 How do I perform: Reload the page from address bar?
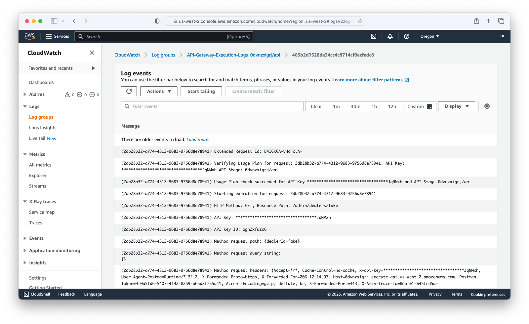pyautogui.click(x=360, y=21)
